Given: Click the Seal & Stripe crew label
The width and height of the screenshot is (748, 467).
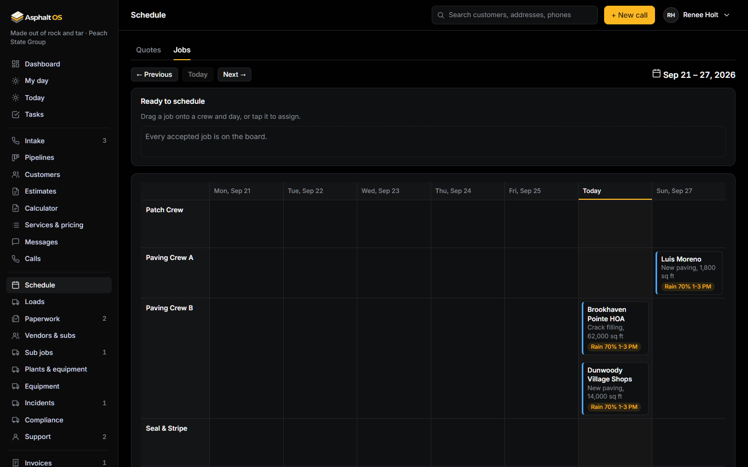Looking at the screenshot, I should click(x=167, y=429).
